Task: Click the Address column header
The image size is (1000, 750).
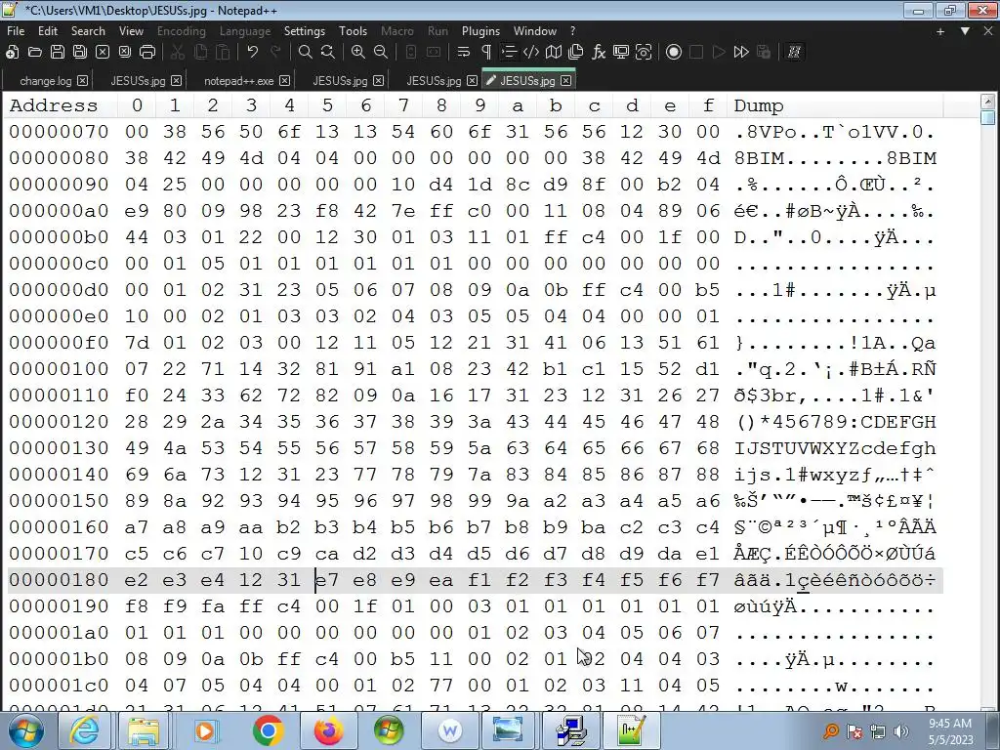Action: tap(54, 105)
